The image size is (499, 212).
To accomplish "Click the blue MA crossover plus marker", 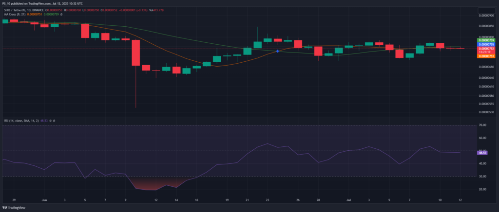I will (x=278, y=51).
